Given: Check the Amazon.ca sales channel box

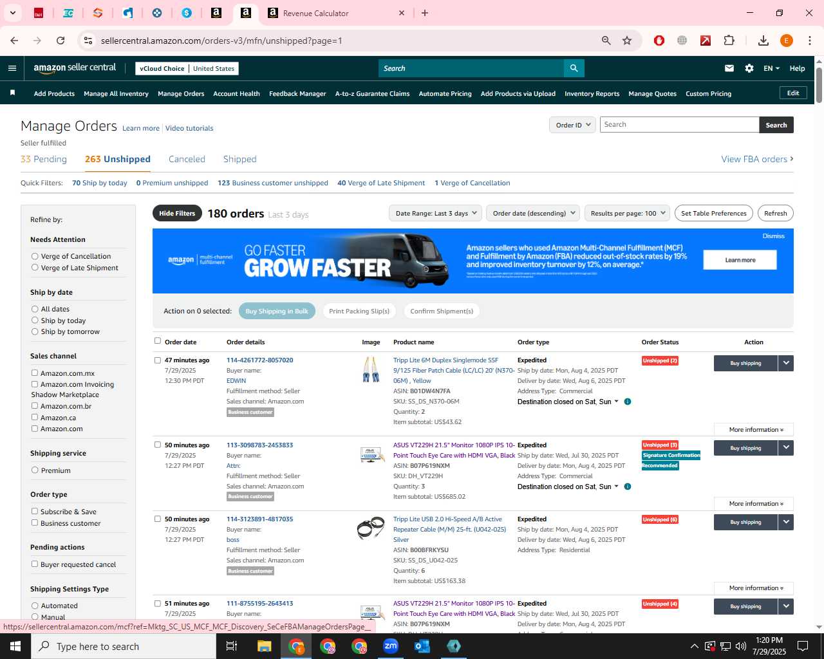Looking at the screenshot, I should (35, 417).
